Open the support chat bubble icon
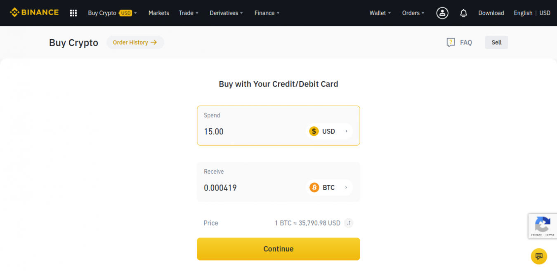 [x=539, y=257]
